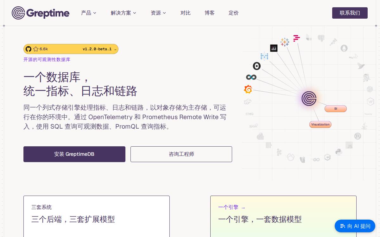Click the Metabase blue dots icon
The width and height of the screenshot is (380, 237).
[x=264, y=56]
